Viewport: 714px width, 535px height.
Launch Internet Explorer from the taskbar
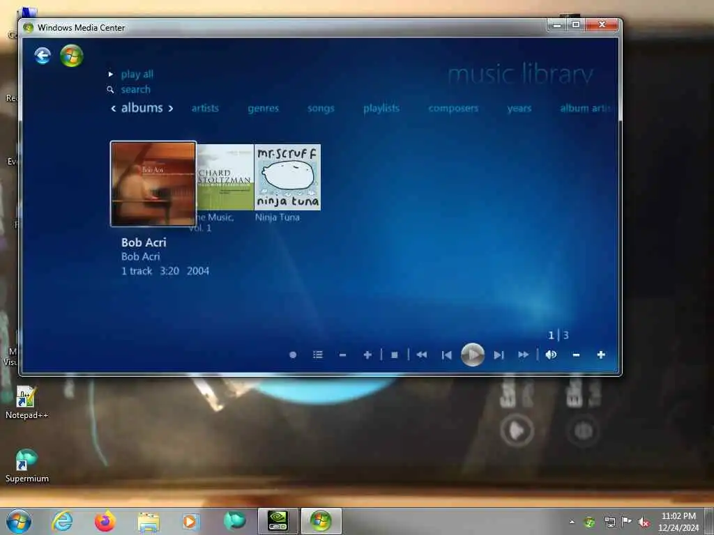pyautogui.click(x=62, y=521)
